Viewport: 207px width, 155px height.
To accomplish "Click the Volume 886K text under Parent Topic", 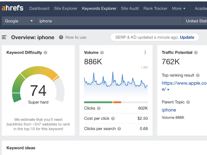I will (173, 118).
